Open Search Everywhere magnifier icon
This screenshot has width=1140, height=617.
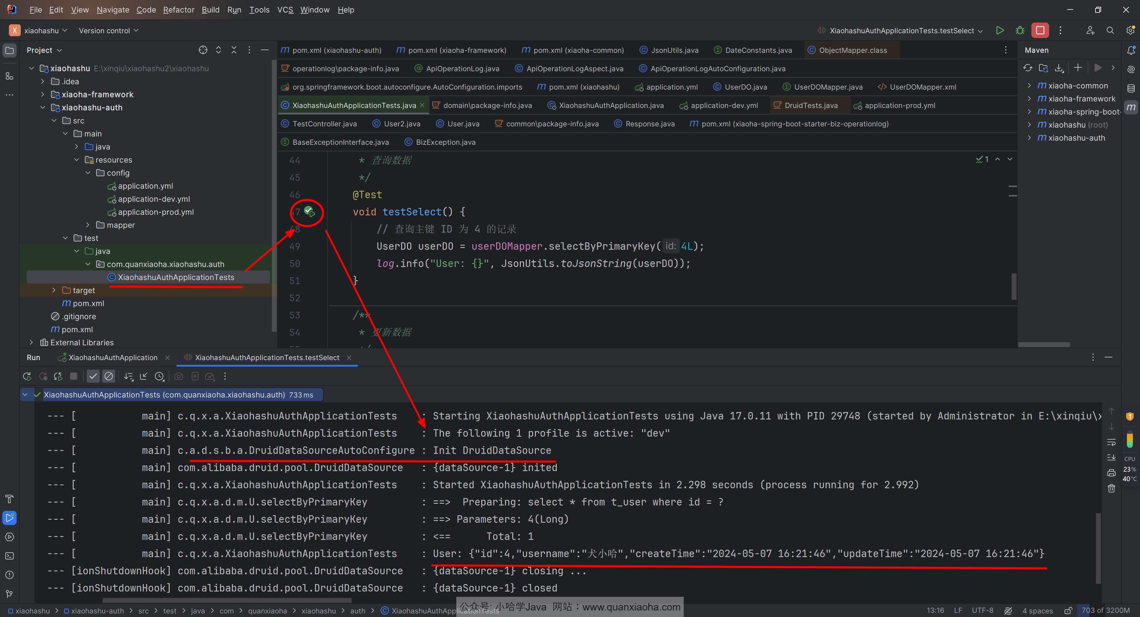click(1110, 31)
